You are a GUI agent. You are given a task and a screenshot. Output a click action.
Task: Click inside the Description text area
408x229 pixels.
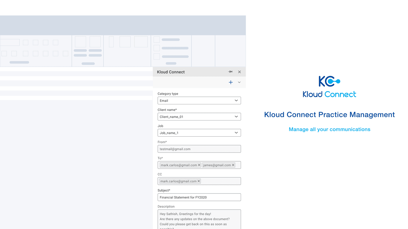[x=199, y=219]
